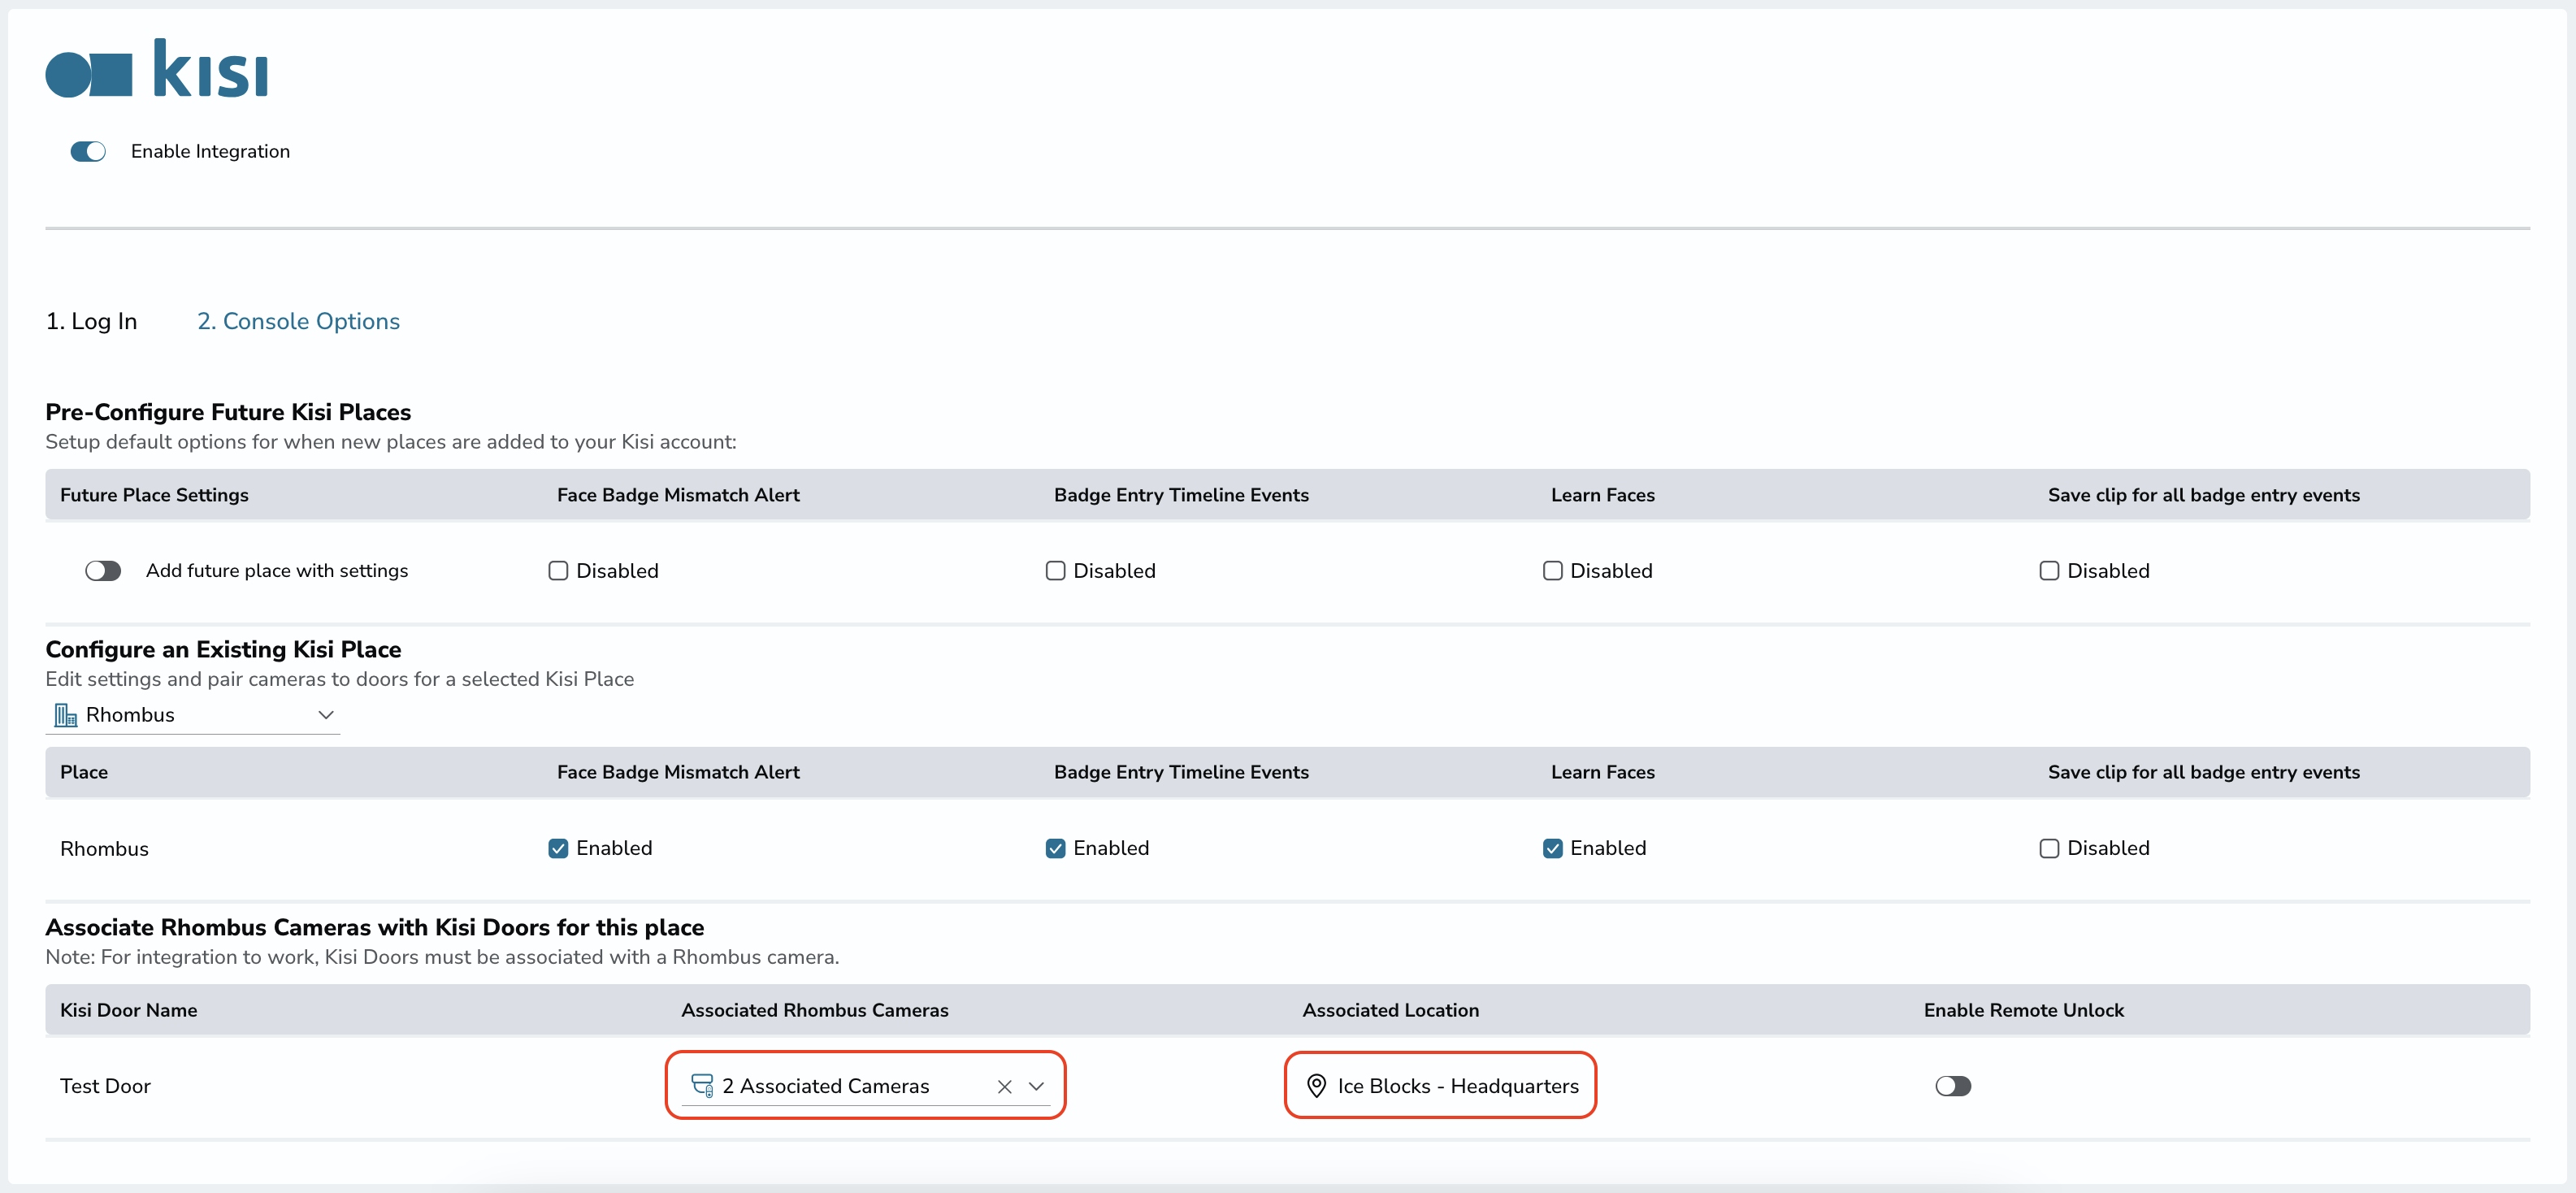Expand the 2 Associated Cameras dropdown arrow
Image resolution: width=2576 pixels, height=1193 pixels.
(1036, 1087)
